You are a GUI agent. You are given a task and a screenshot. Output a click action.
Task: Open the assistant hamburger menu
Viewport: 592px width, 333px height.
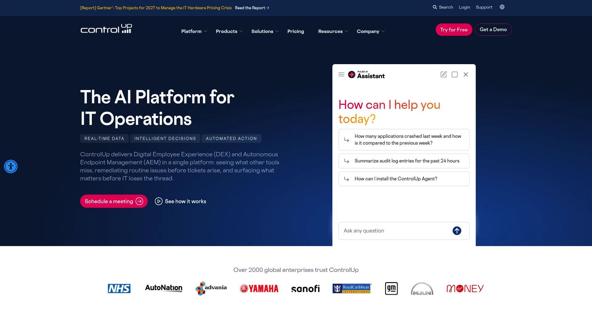(x=341, y=74)
